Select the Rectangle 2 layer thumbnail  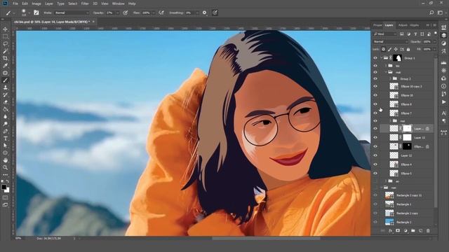[x=389, y=222]
